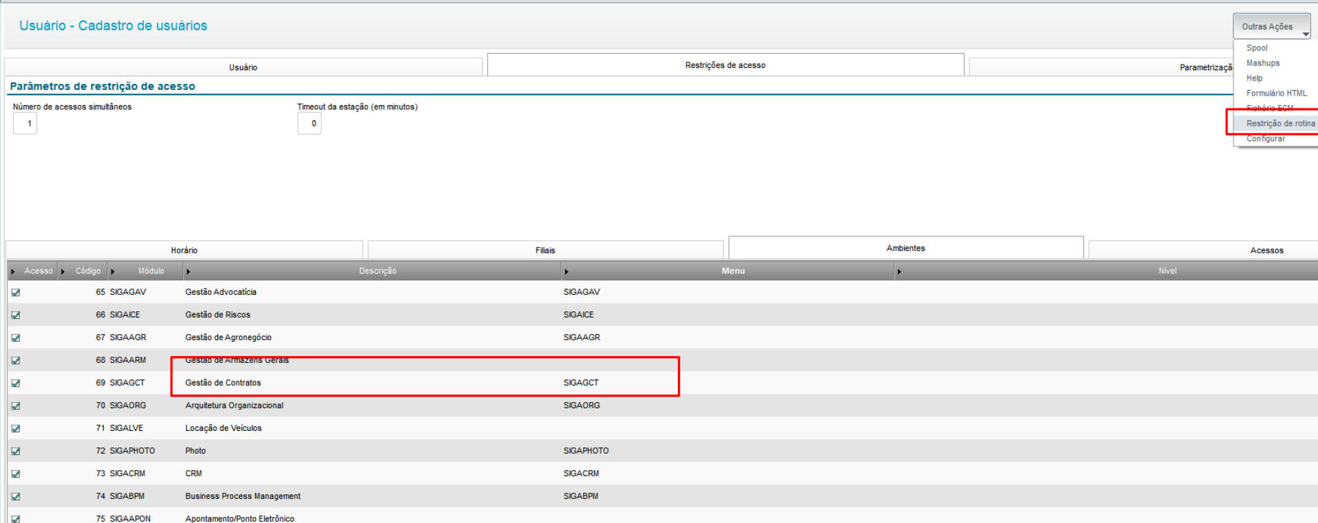The height and width of the screenshot is (523, 1318).
Task: Open the Acessos sub-tab
Action: (1203, 250)
